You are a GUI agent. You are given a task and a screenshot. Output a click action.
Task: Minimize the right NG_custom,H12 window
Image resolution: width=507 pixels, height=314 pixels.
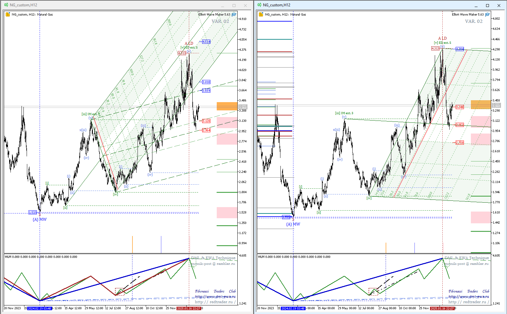click(x=476, y=5)
